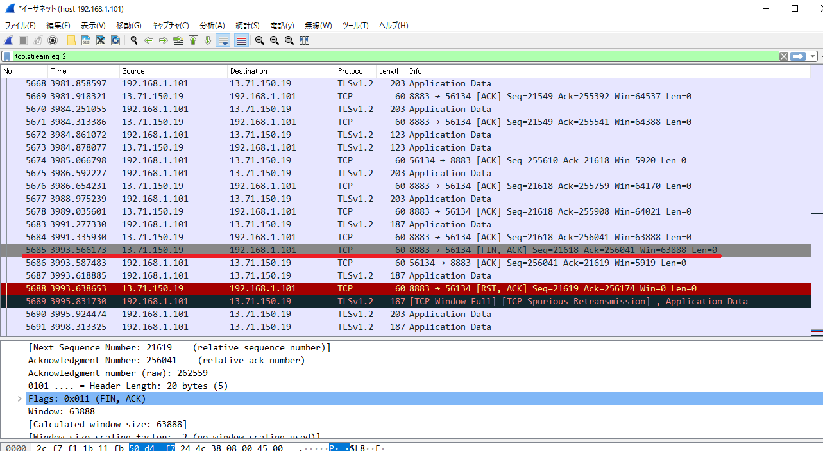Toggle packet list colorization

point(240,40)
